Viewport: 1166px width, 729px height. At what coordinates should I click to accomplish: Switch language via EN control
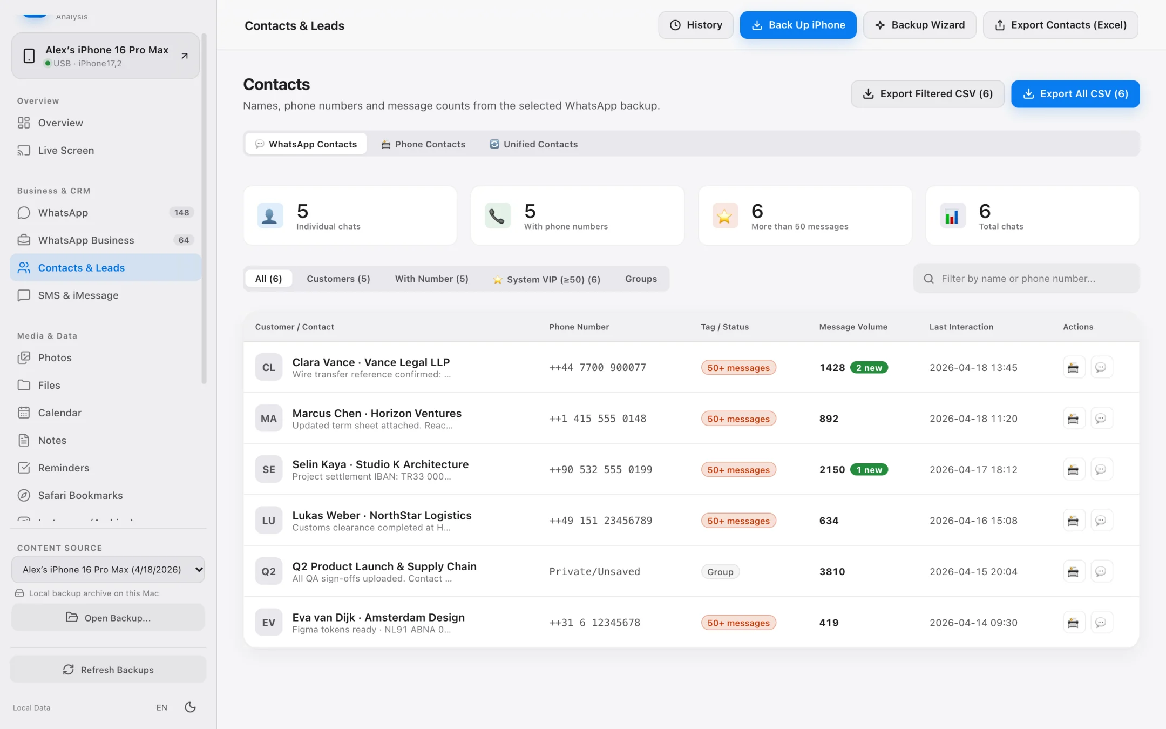click(162, 707)
